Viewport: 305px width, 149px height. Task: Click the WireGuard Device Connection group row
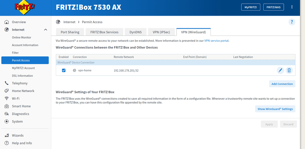coord(175,63)
